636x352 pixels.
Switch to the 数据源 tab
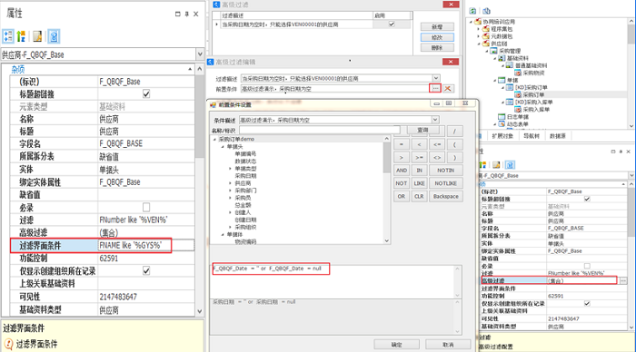[x=557, y=136]
